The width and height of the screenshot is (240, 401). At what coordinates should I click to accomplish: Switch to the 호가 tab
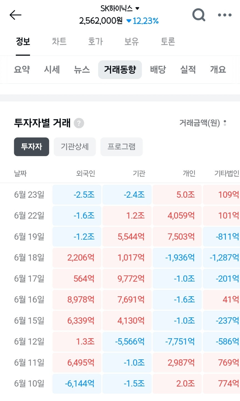point(95,41)
